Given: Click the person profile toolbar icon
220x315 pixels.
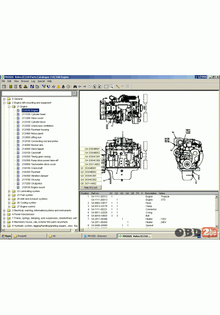Looking at the screenshot, I should pos(21,87).
